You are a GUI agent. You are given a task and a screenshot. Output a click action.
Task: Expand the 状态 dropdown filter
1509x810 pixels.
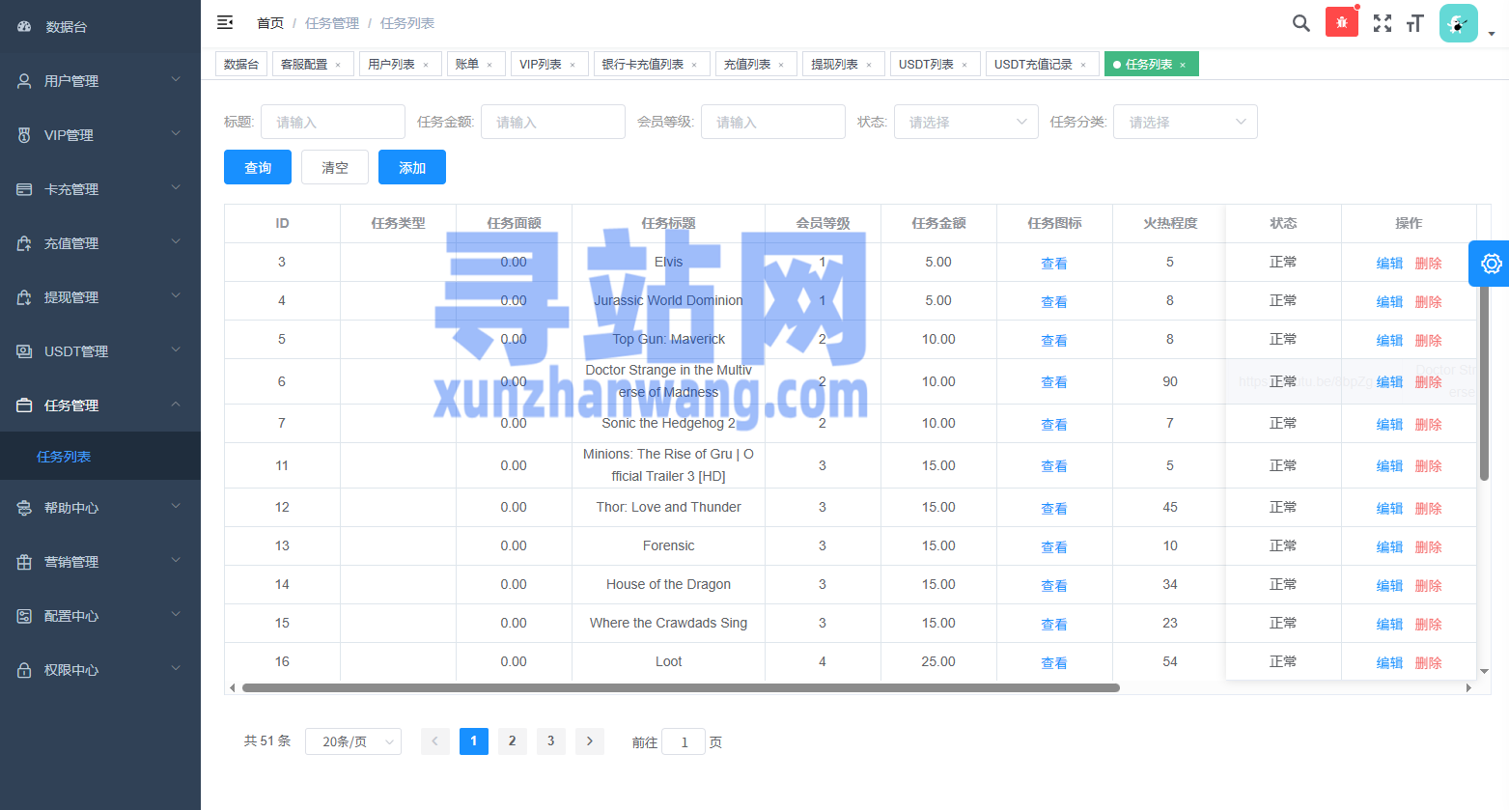[965, 122]
